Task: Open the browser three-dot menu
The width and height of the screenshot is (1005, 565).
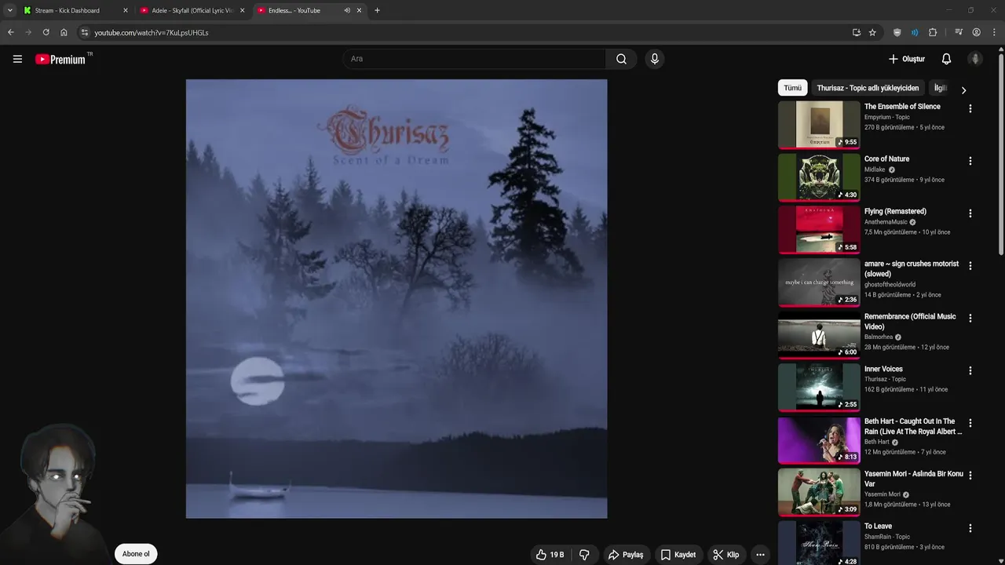Action: [x=994, y=32]
